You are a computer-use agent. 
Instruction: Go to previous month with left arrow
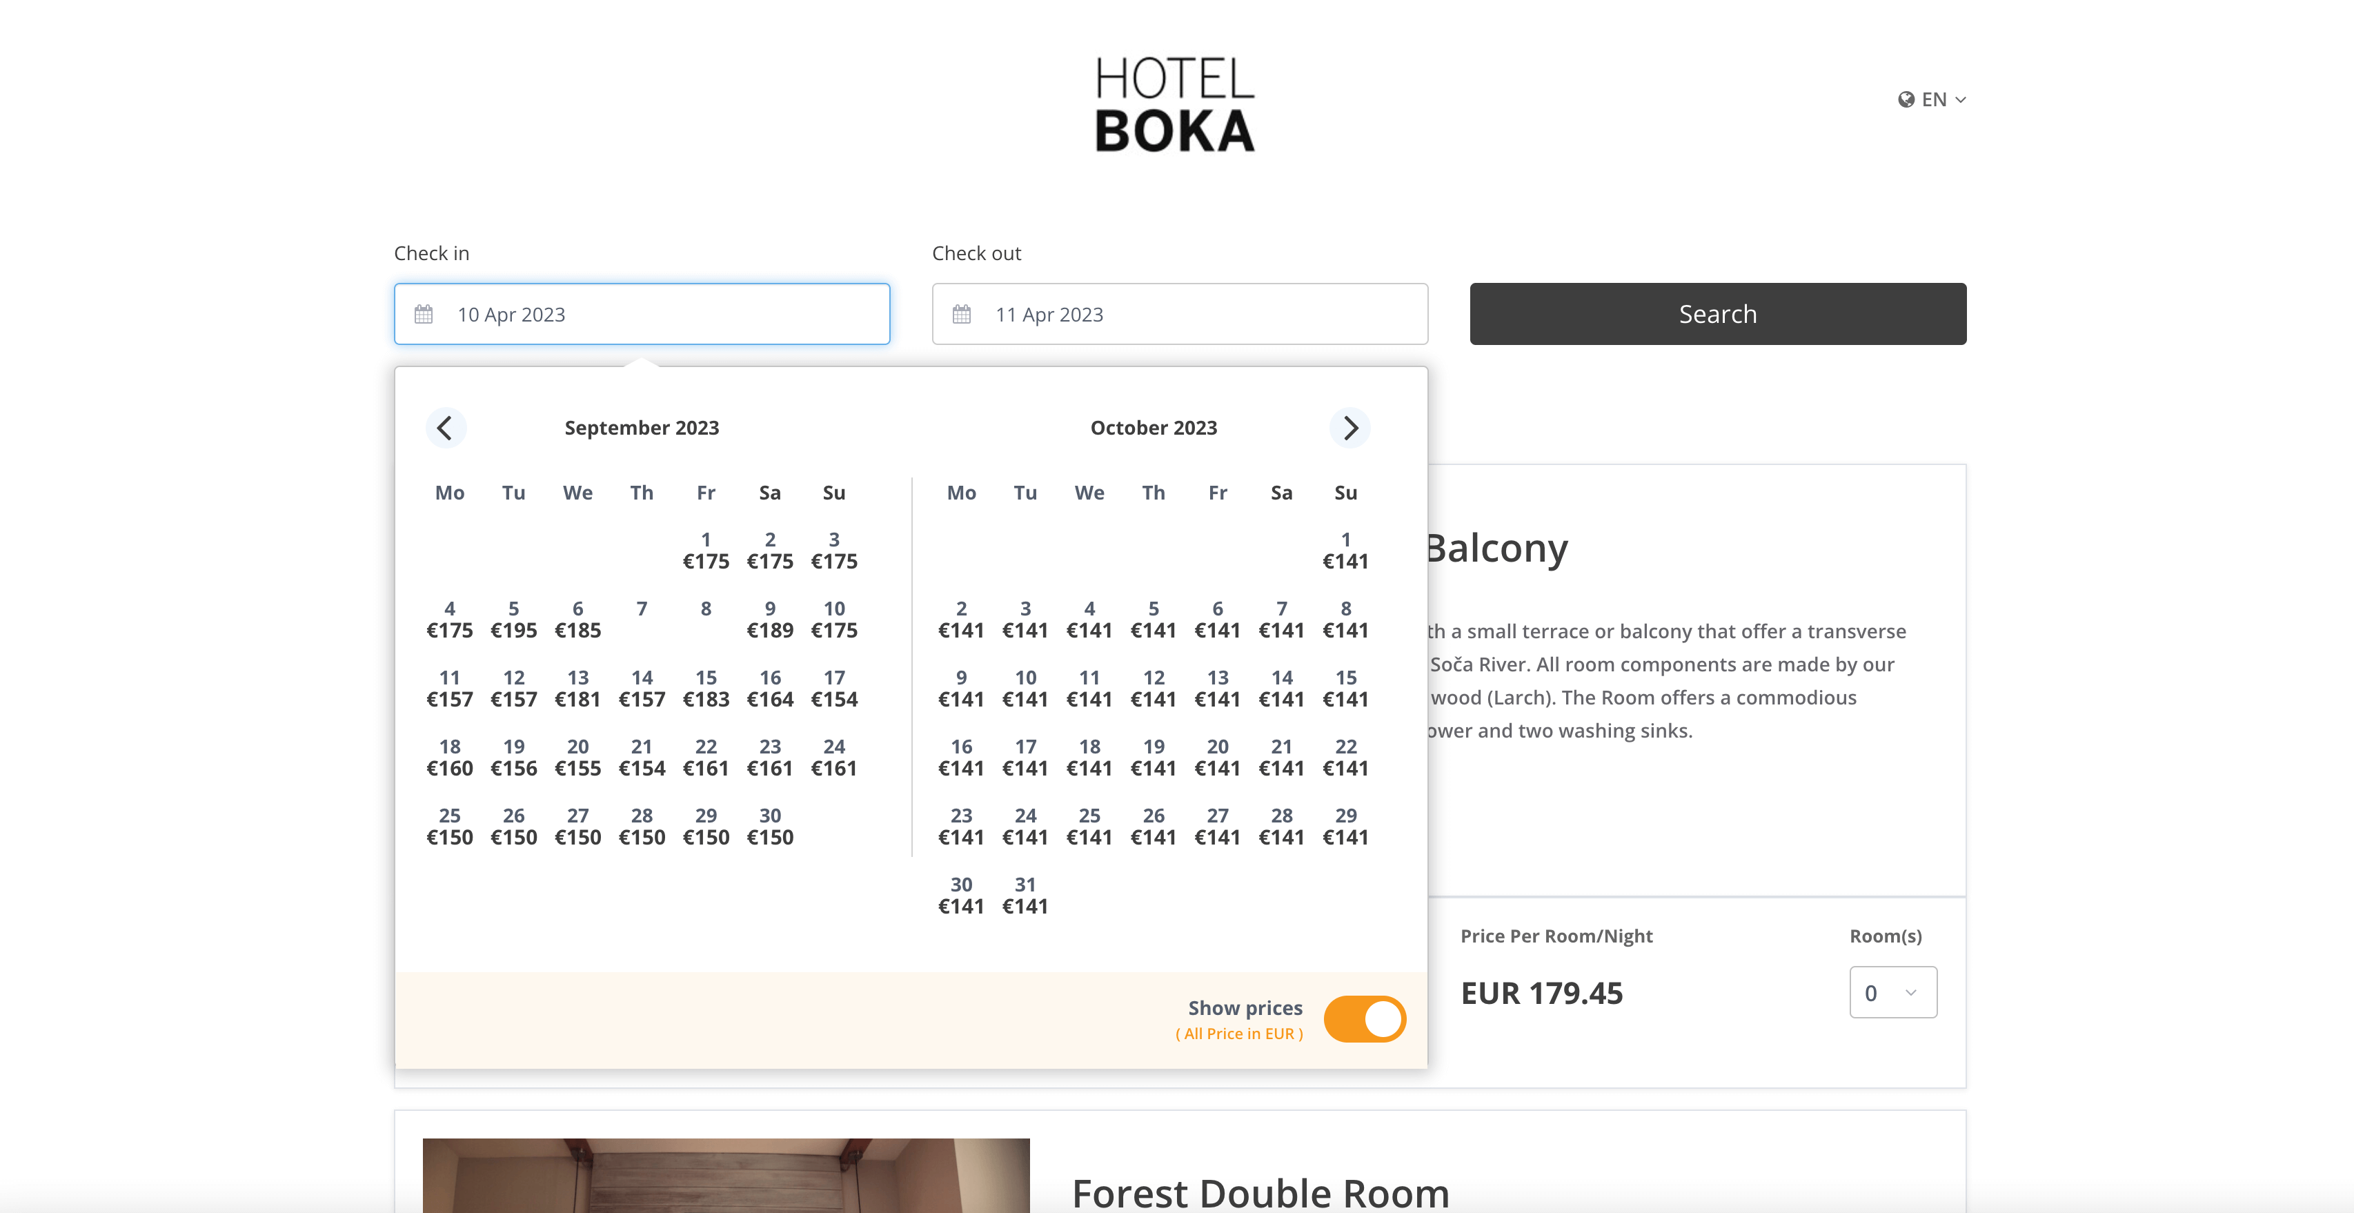446,428
